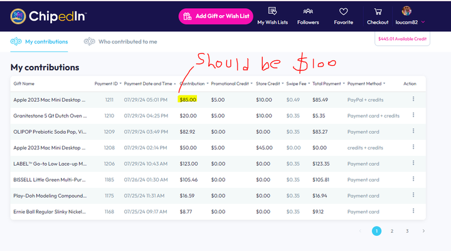Click the $9.12 total payment
451x251 pixels.
[x=318, y=211]
